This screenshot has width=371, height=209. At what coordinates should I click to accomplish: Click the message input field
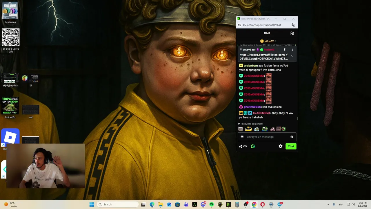(x=267, y=137)
